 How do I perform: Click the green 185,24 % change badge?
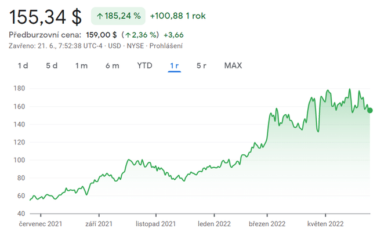point(118,16)
